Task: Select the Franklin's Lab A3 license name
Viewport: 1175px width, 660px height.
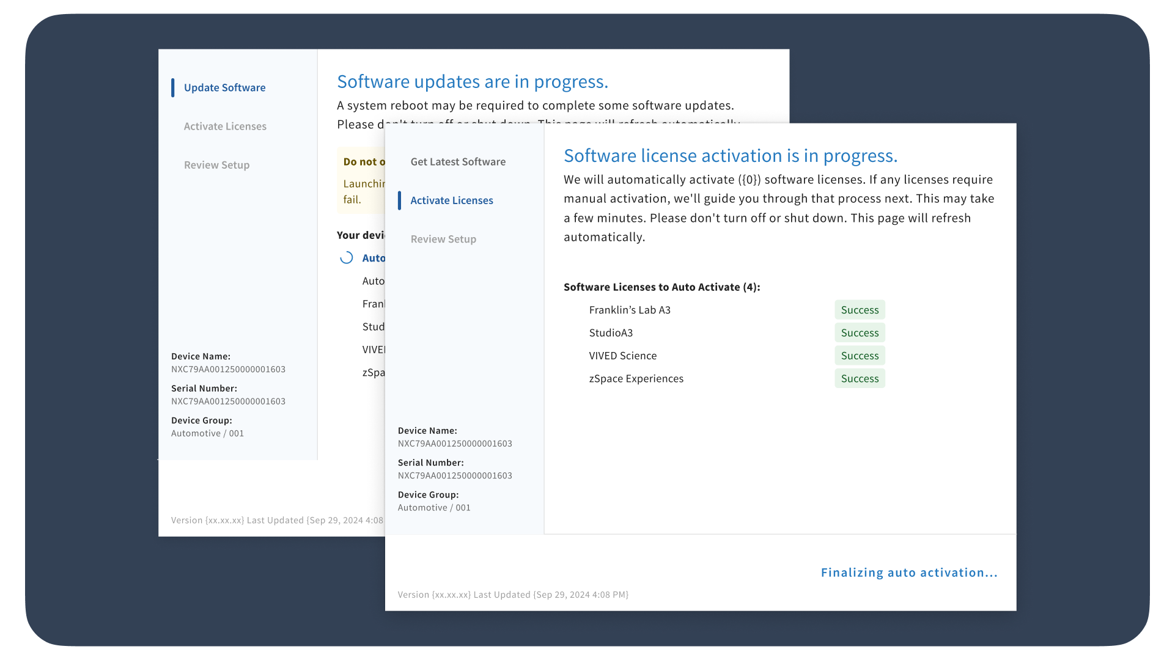Action: click(x=630, y=310)
